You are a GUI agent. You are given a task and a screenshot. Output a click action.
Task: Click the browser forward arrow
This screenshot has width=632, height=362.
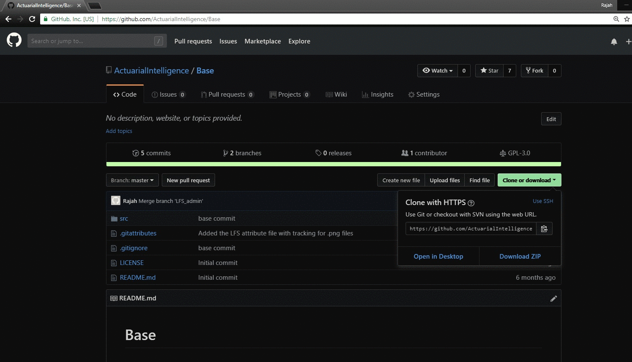click(20, 19)
